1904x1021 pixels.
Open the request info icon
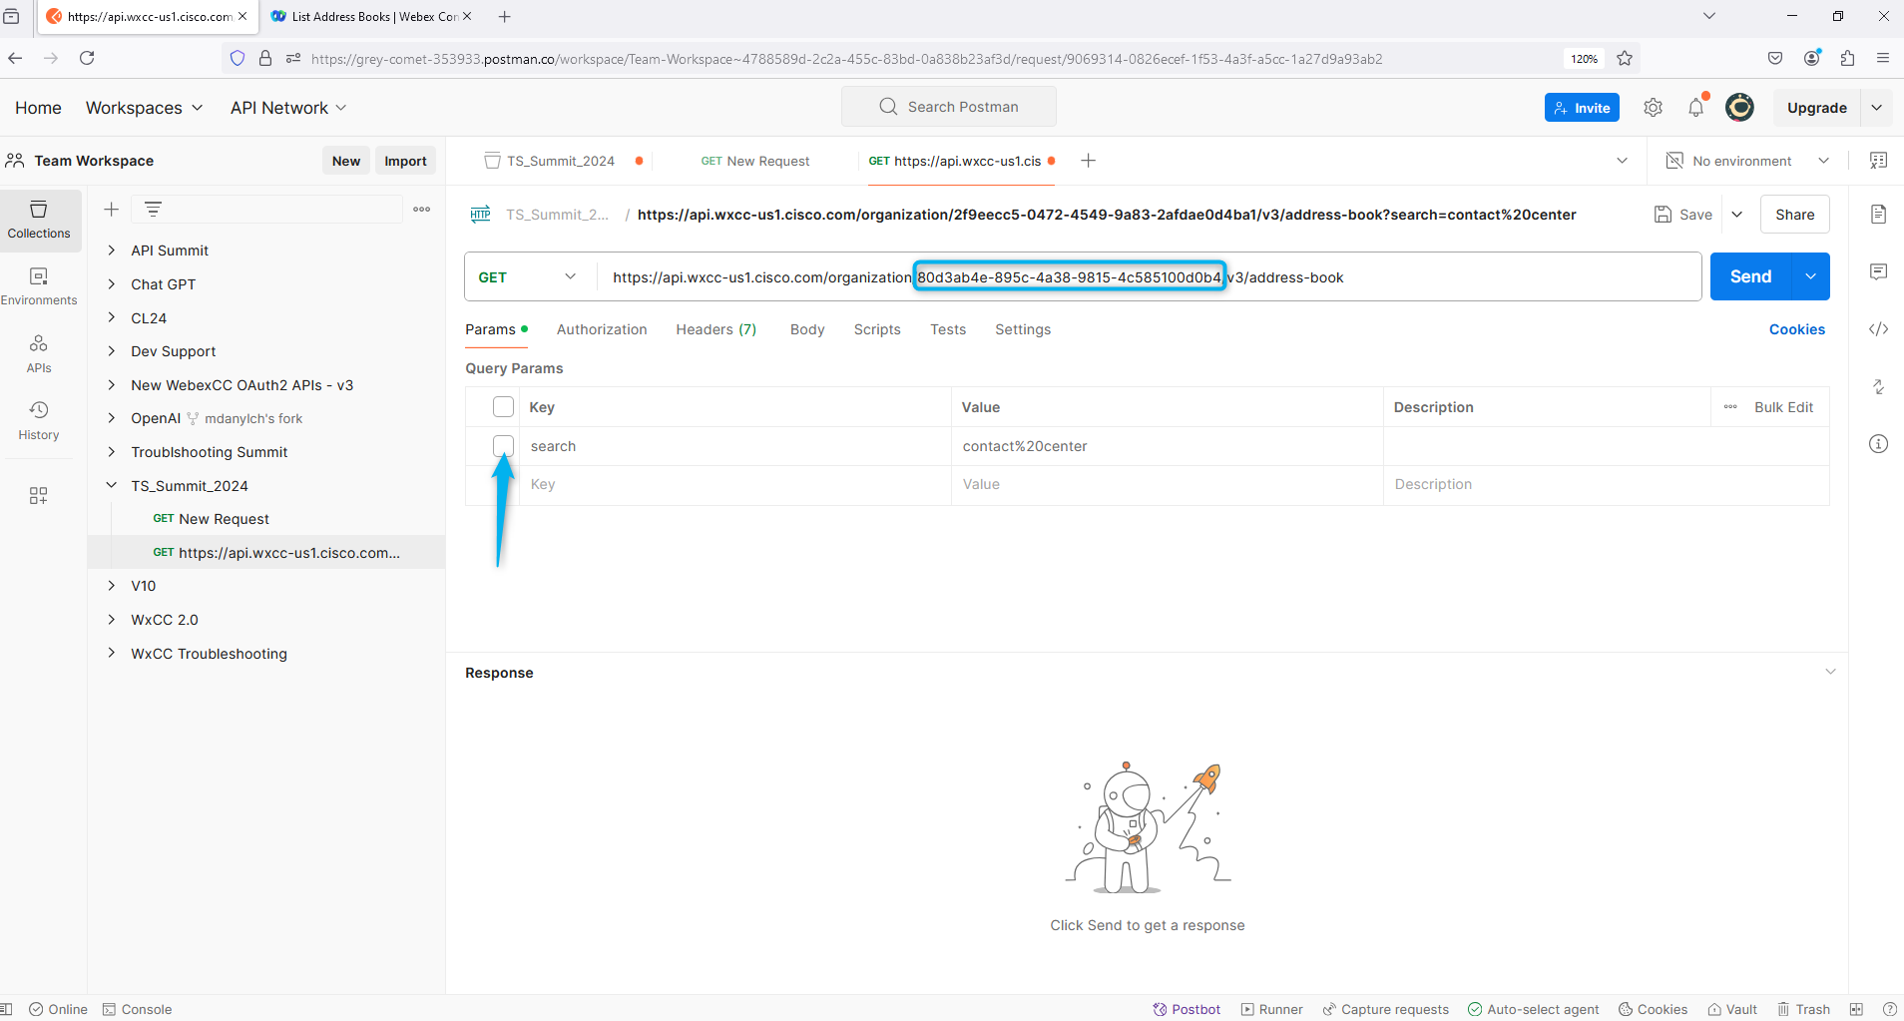coord(1878,444)
